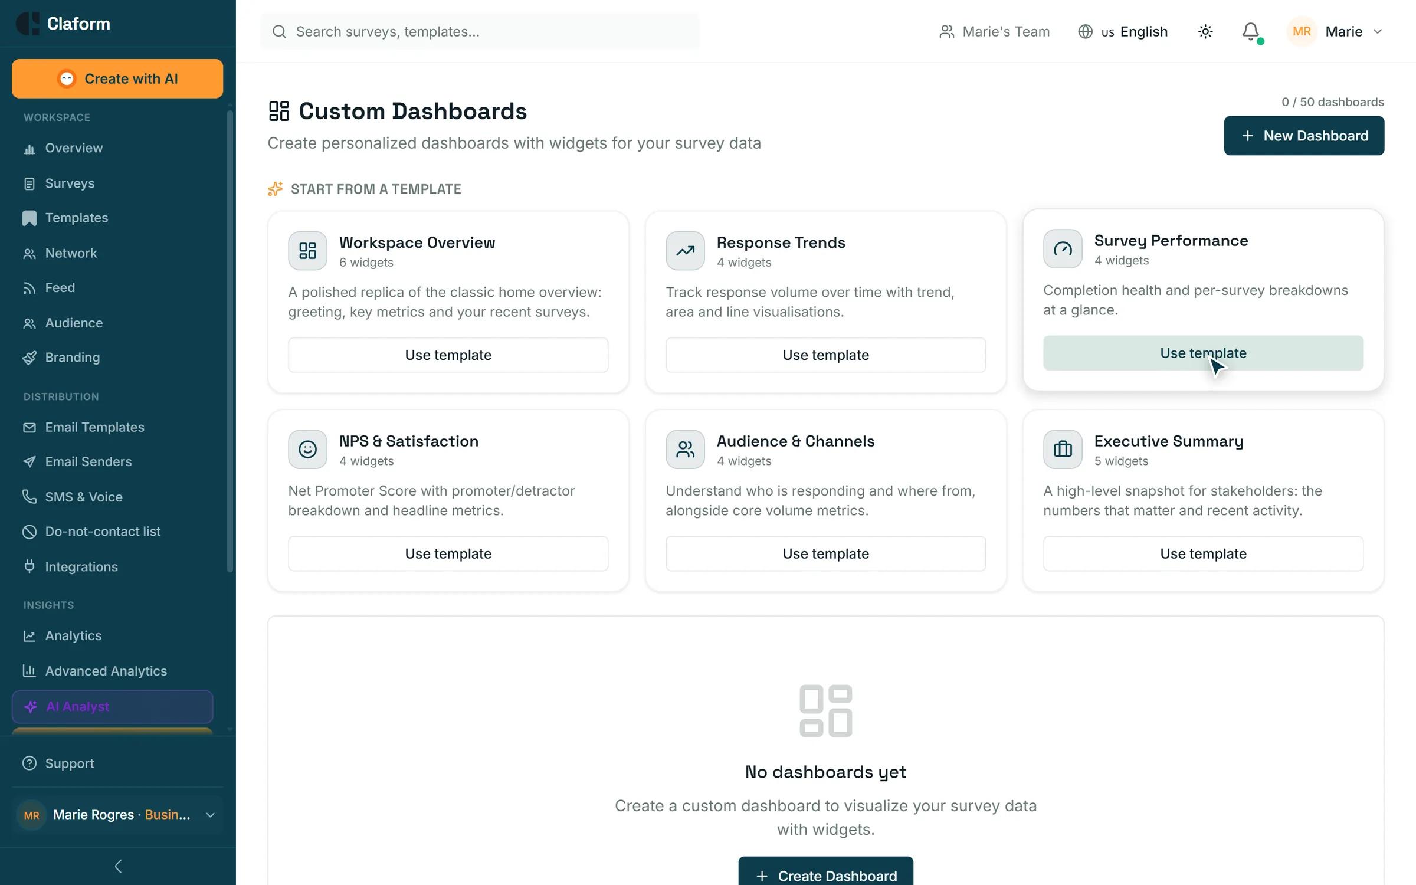Click the globe language icon

coord(1085,31)
